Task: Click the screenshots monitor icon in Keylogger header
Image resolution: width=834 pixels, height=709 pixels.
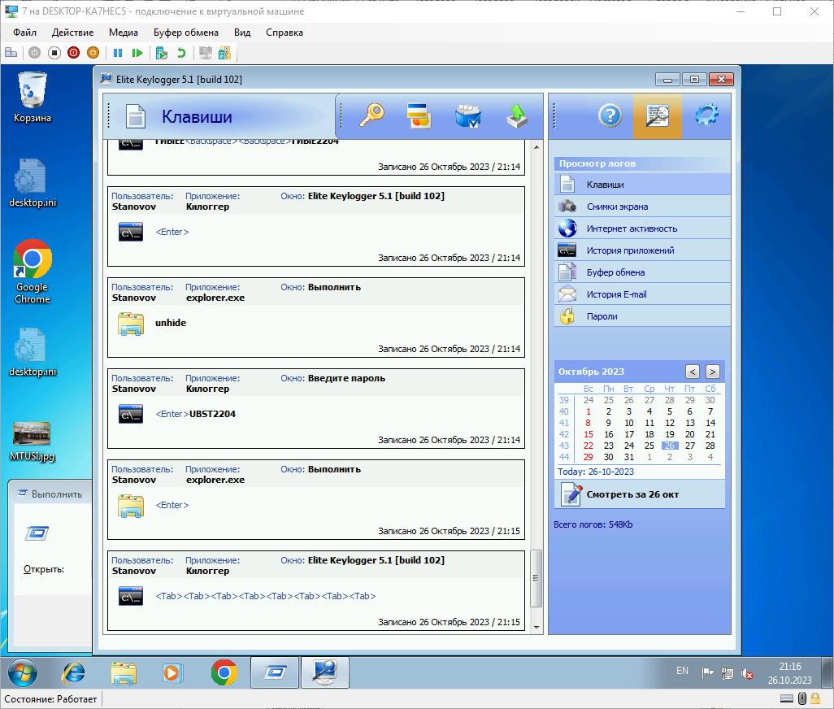Action: tap(419, 115)
